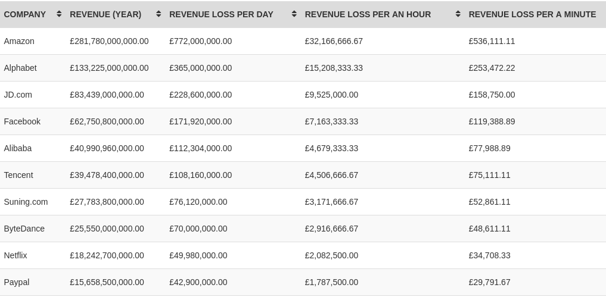Click the ByteDance company cell
Image resolution: width=606 pixels, height=297 pixels.
[x=24, y=229]
